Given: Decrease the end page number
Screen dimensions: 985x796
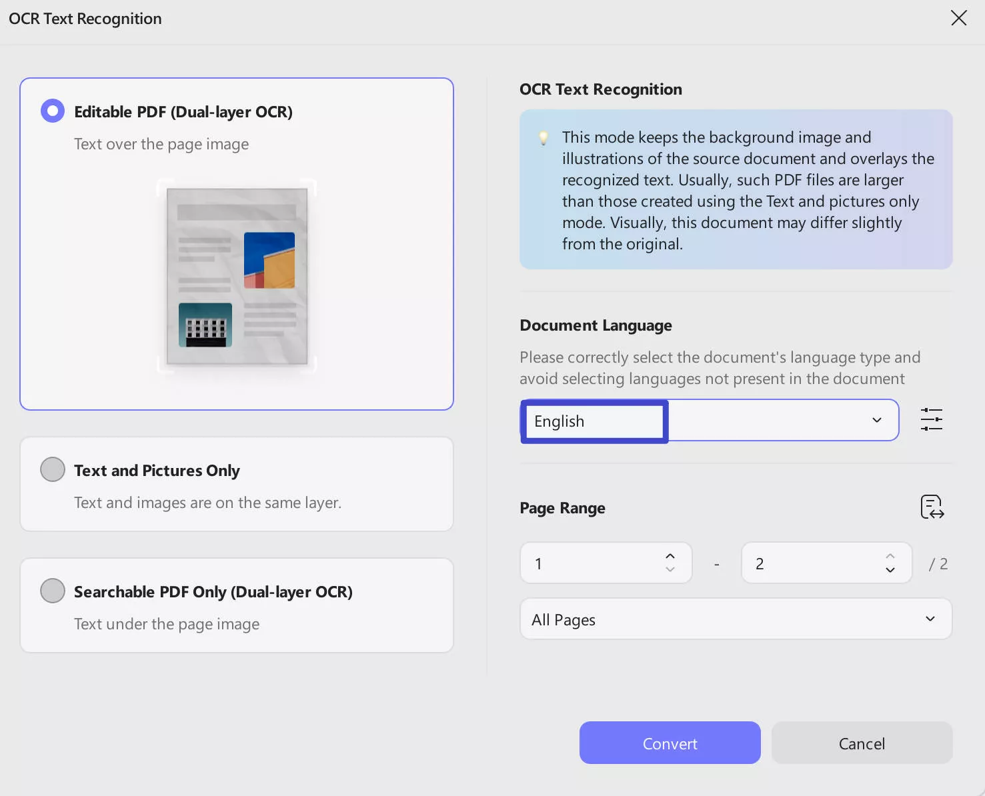Looking at the screenshot, I should [890, 570].
